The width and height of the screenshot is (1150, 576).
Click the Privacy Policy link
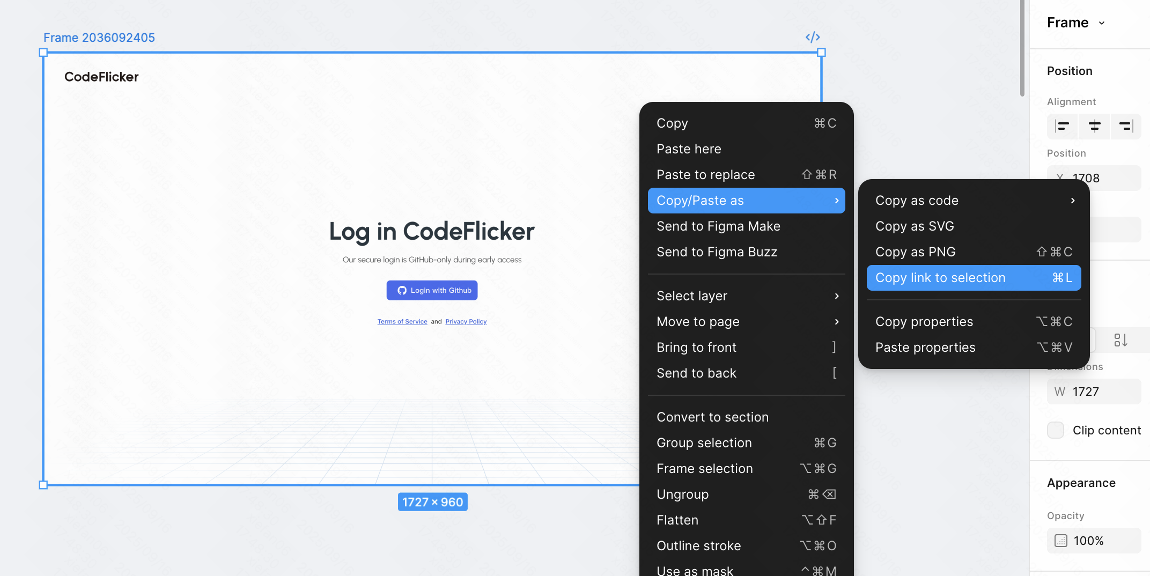466,322
